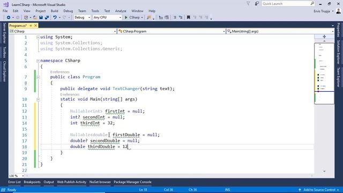The image size is (343, 193).
Task: Click the decrease indent toolbar icon
Action: (161, 17)
